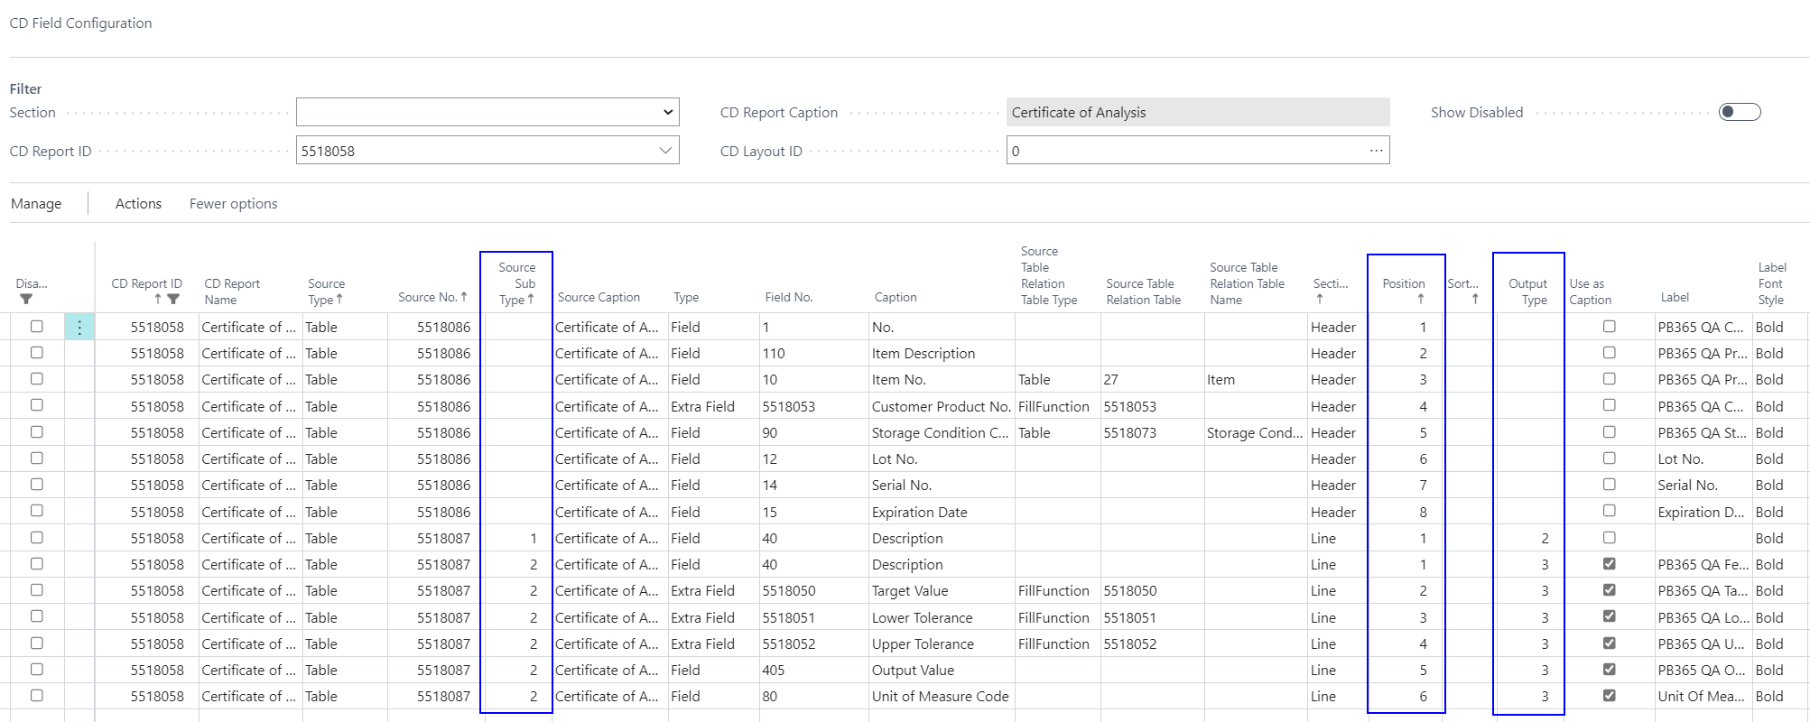Click the Source Type column header

326,292
